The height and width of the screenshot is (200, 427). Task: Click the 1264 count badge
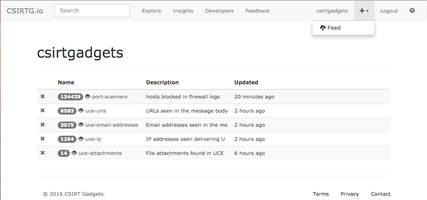coord(67,139)
